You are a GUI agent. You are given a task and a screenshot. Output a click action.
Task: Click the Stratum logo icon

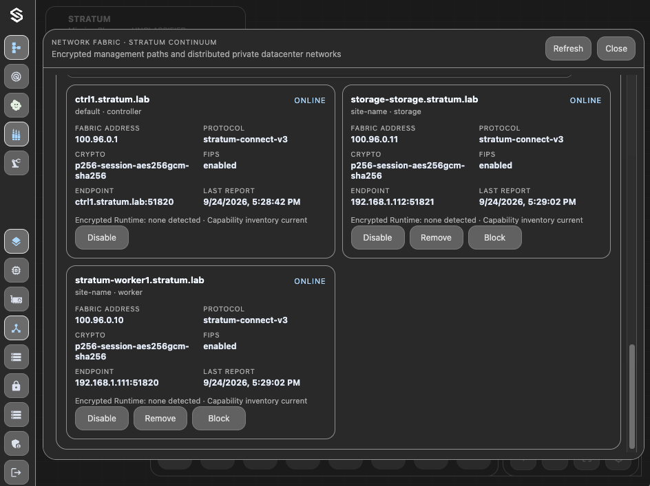[x=17, y=16]
